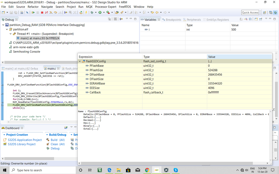
Task: Click the Resume debug button
Action: coord(33,13)
